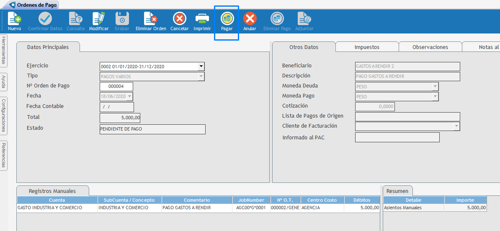Void the order with Anular
500x231 pixels.
tap(250, 19)
